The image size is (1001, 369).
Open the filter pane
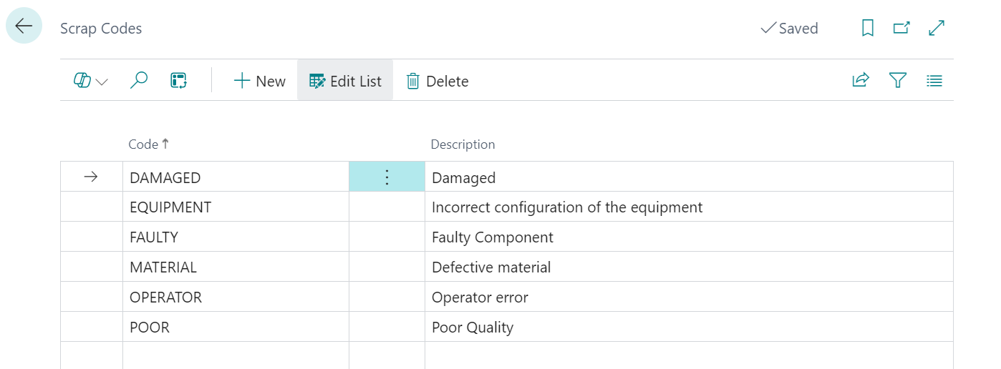click(x=898, y=81)
